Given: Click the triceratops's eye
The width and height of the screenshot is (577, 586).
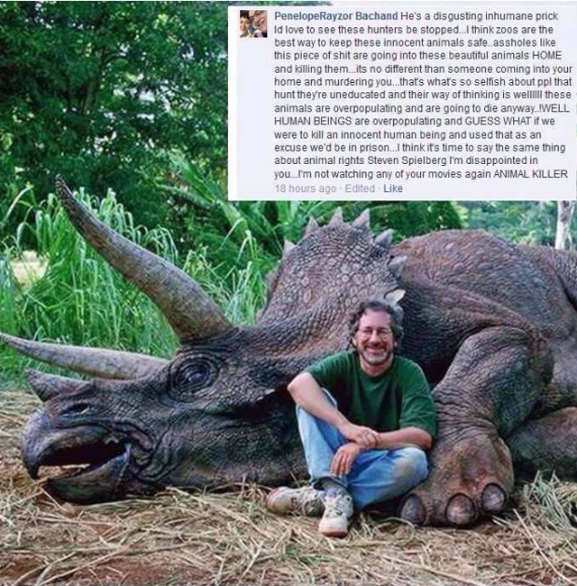Looking at the screenshot, I should pos(193,374).
